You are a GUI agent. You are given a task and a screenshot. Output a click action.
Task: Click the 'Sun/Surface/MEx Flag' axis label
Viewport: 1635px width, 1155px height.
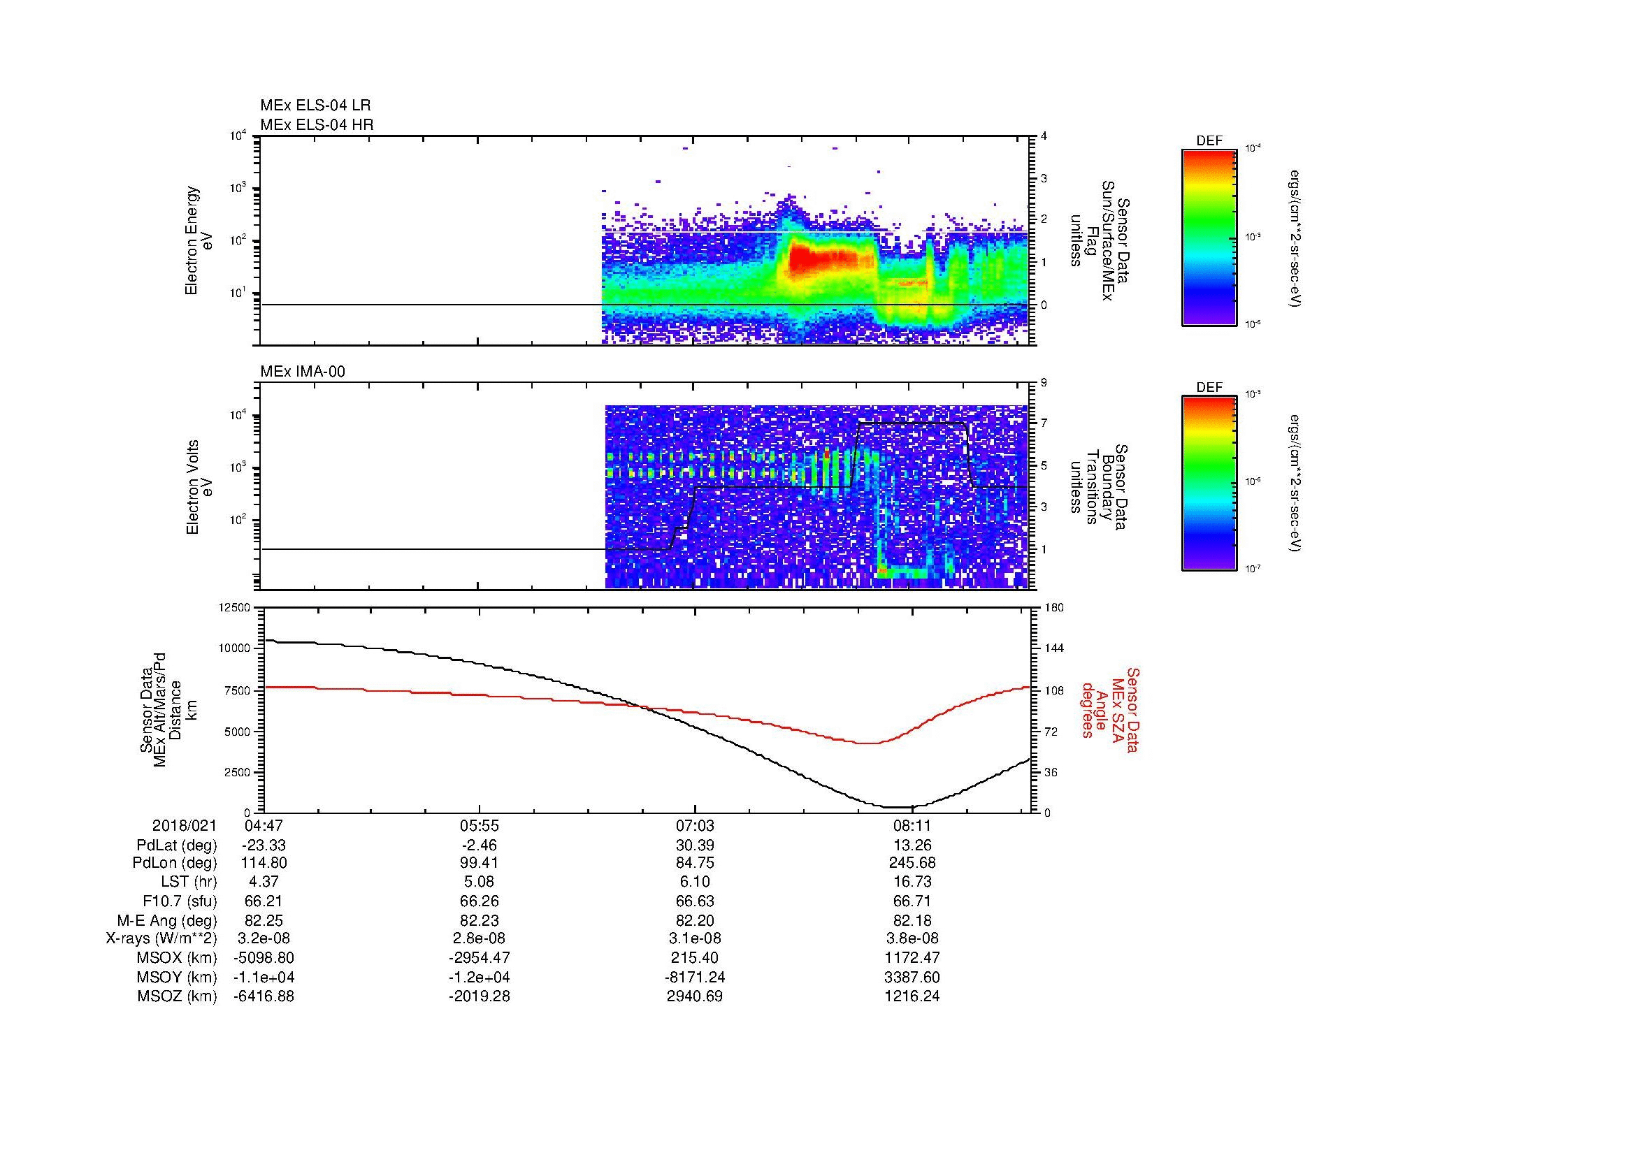click(x=1100, y=240)
